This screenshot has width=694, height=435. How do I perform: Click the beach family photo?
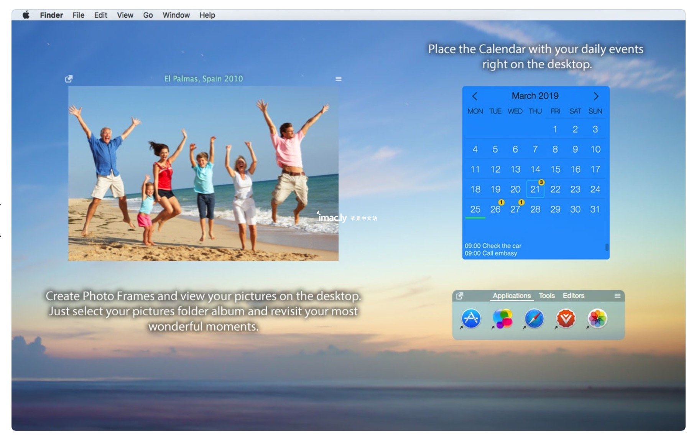pyautogui.click(x=203, y=173)
